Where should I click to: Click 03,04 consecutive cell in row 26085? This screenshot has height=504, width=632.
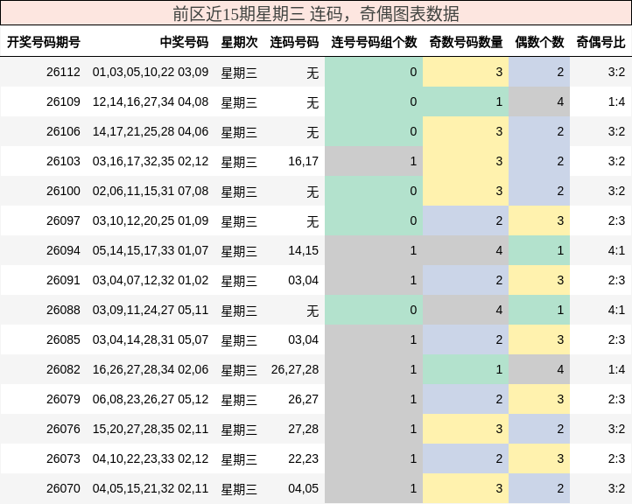click(304, 340)
